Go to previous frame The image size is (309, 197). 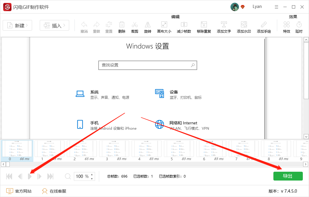pos(20,176)
